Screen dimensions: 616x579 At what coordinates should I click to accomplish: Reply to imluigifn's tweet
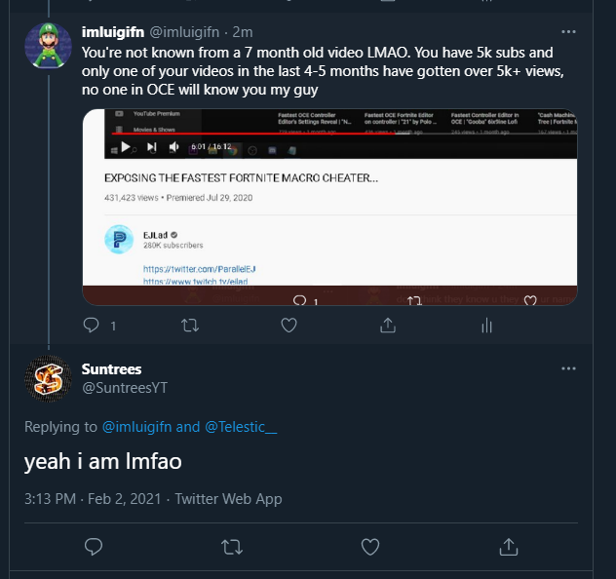tap(93, 326)
